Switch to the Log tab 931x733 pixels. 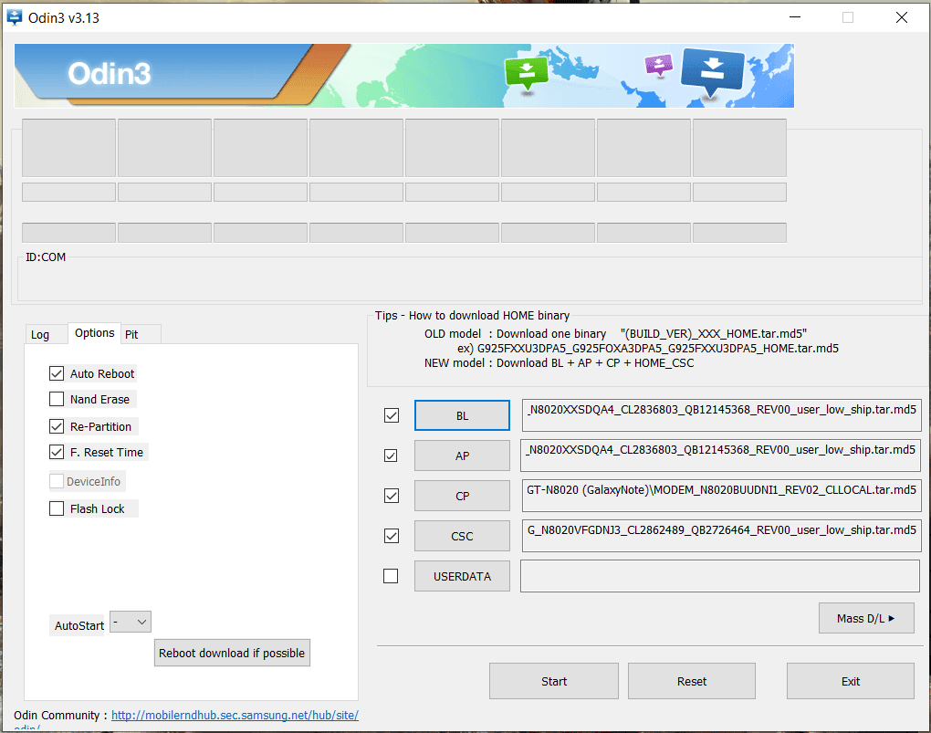point(40,334)
